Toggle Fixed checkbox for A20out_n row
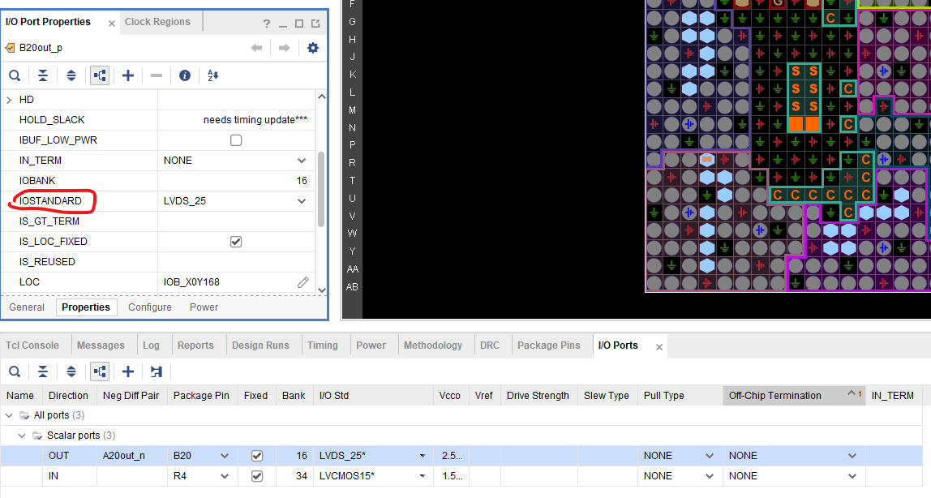The image size is (931, 498). tap(256, 456)
